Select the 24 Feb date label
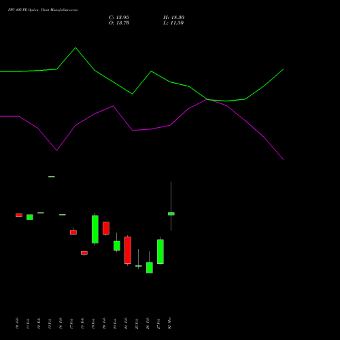Screen dimensions: 340x340 click(x=126, y=323)
